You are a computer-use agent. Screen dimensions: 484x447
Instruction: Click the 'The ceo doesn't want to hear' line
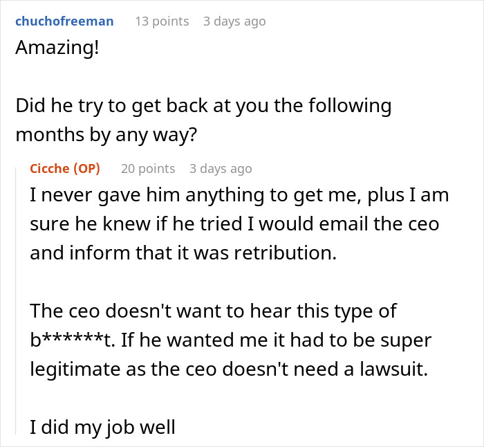click(214, 311)
